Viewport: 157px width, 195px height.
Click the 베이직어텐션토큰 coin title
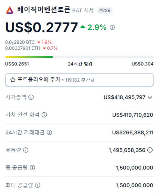click(44, 10)
